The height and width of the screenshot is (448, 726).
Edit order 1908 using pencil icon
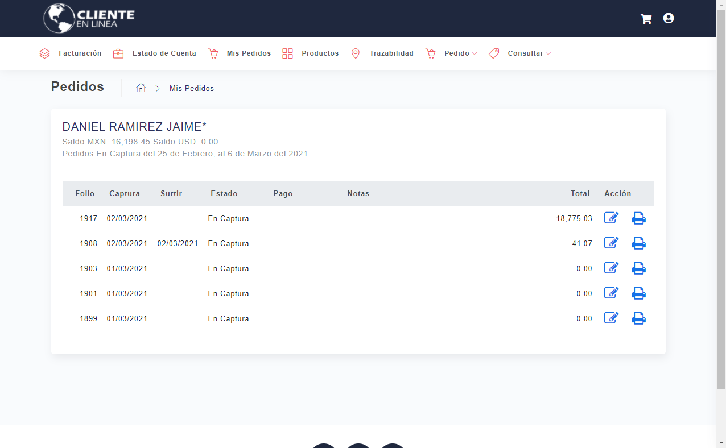(611, 243)
